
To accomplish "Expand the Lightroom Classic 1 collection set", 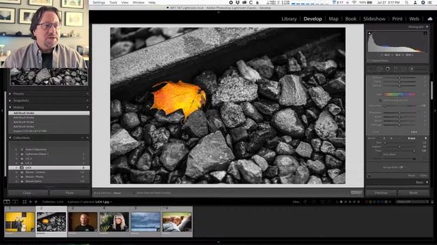I will [16, 154].
